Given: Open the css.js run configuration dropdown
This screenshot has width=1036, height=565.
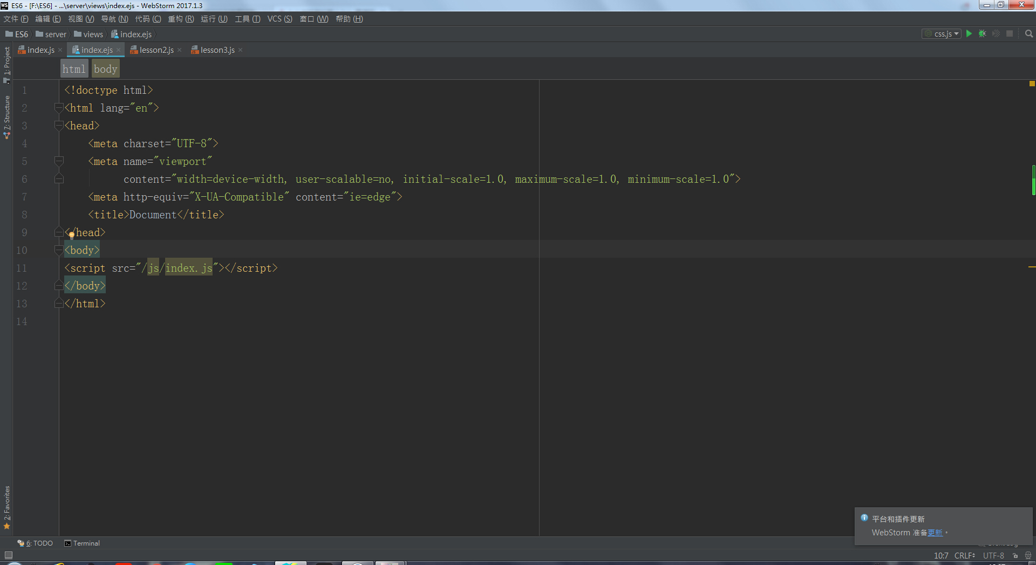Looking at the screenshot, I should (942, 33).
